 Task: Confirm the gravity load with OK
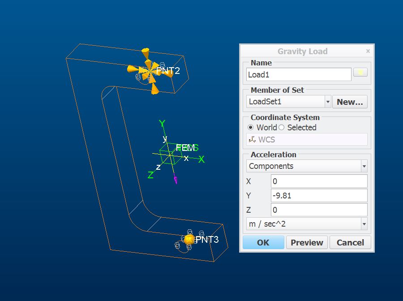click(263, 242)
